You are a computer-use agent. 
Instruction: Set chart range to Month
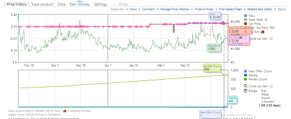[x=266, y=98]
